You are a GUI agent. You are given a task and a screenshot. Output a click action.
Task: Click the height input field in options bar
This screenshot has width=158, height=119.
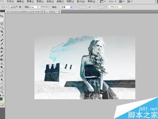101,7
